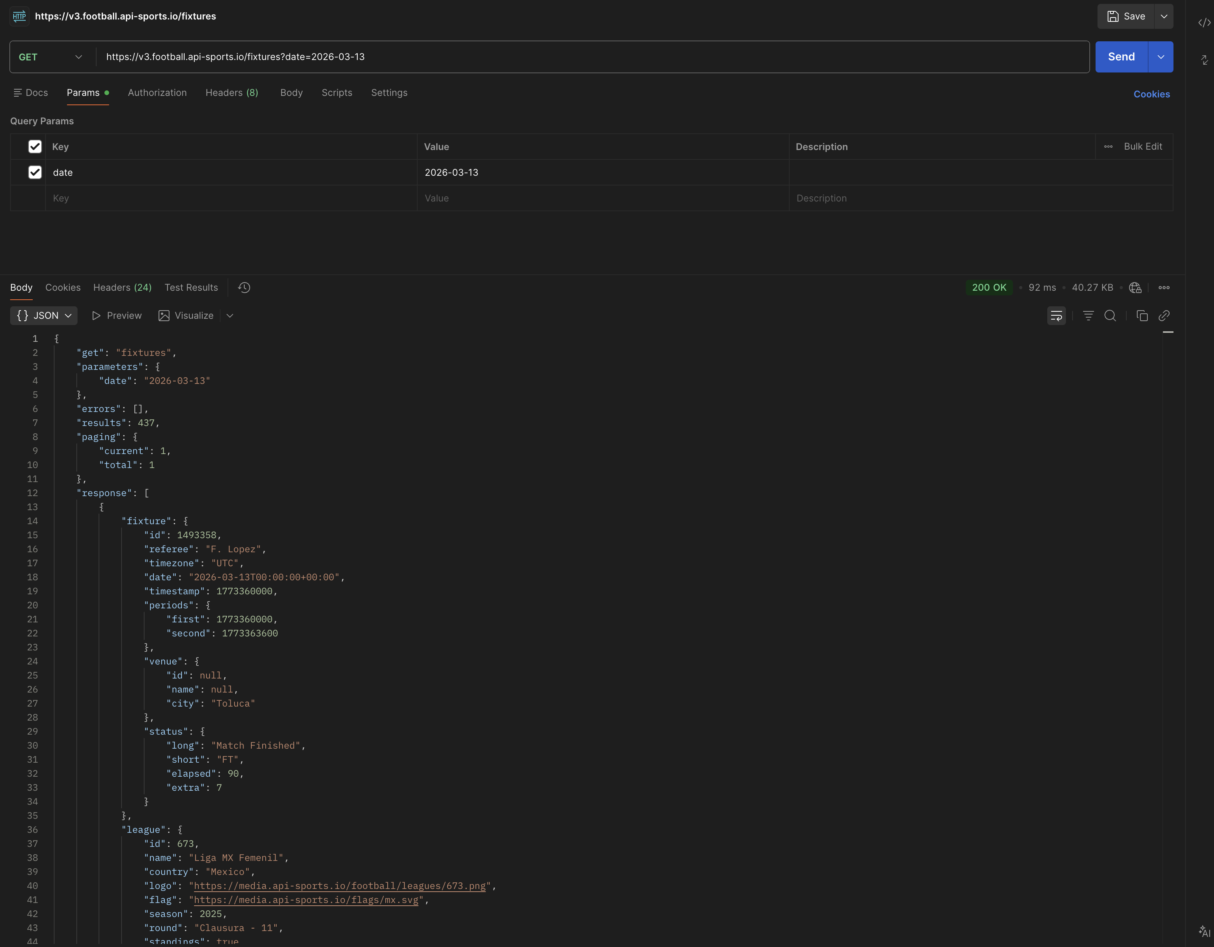1214x947 pixels.
Task: Switch to the Authorization tab
Action: (x=157, y=93)
